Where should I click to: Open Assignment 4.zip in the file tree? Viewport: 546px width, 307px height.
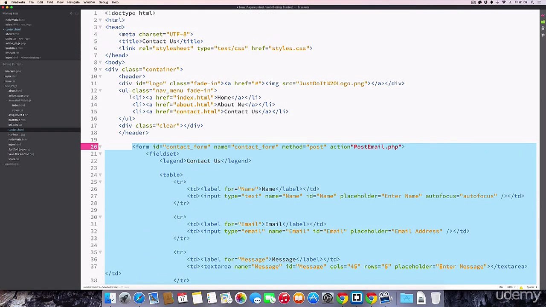[x=18, y=115]
